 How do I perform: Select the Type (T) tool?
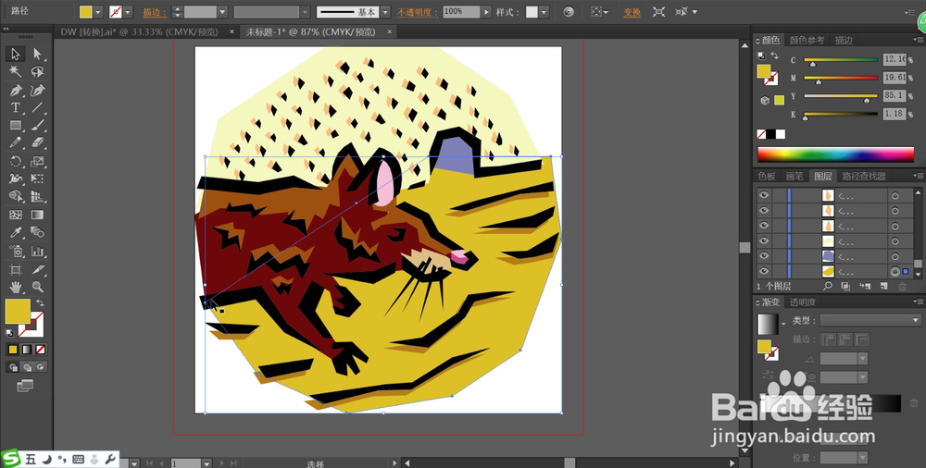pos(16,107)
